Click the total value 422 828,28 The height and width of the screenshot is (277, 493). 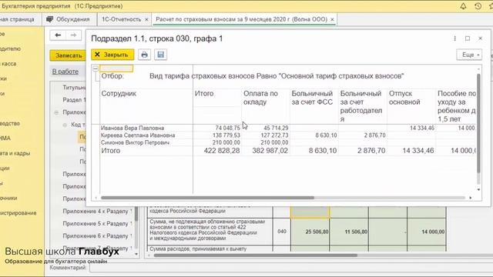pos(222,151)
